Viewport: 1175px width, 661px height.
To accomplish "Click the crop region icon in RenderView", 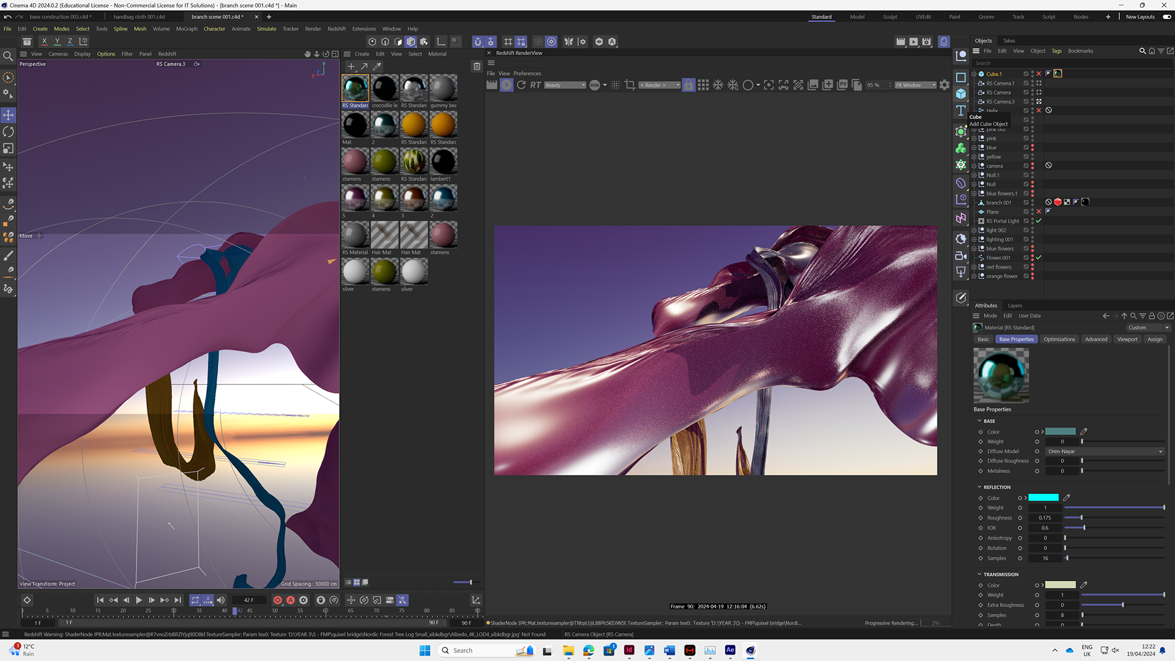I will click(x=630, y=85).
